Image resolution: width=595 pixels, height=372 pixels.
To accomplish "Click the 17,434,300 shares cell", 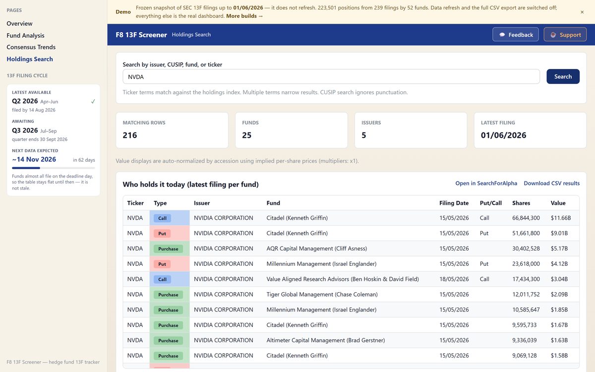I will pyautogui.click(x=526, y=279).
